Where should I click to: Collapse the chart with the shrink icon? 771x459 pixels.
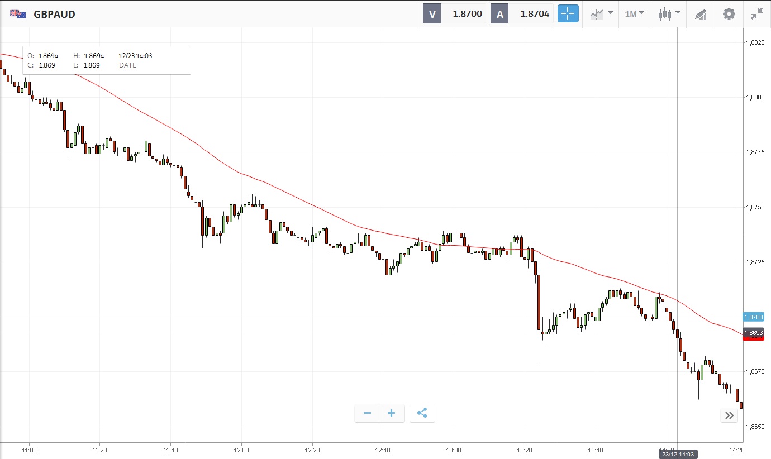click(x=757, y=14)
